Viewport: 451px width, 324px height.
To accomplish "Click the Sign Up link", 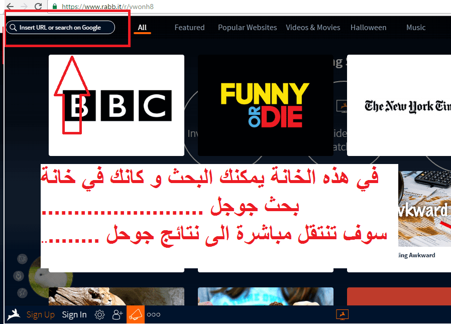I will tap(40, 315).
